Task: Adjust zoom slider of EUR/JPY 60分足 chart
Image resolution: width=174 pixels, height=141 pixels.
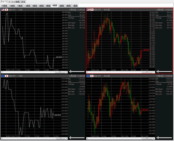Action: pyautogui.click(x=158, y=138)
